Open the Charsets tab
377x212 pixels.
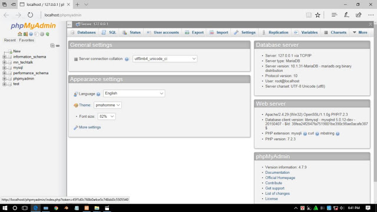(x=335, y=32)
